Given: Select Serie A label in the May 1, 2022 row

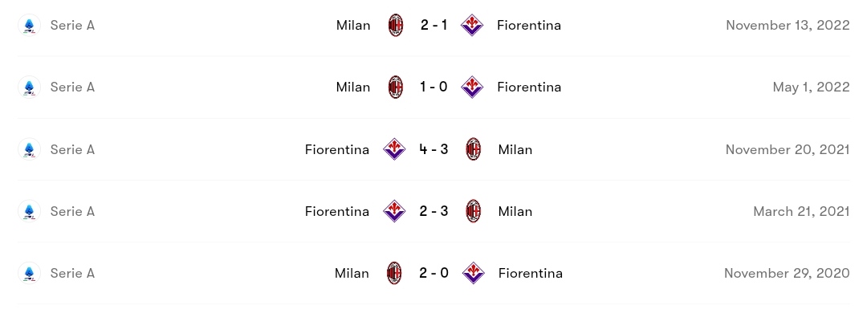Looking at the screenshot, I should [x=72, y=87].
